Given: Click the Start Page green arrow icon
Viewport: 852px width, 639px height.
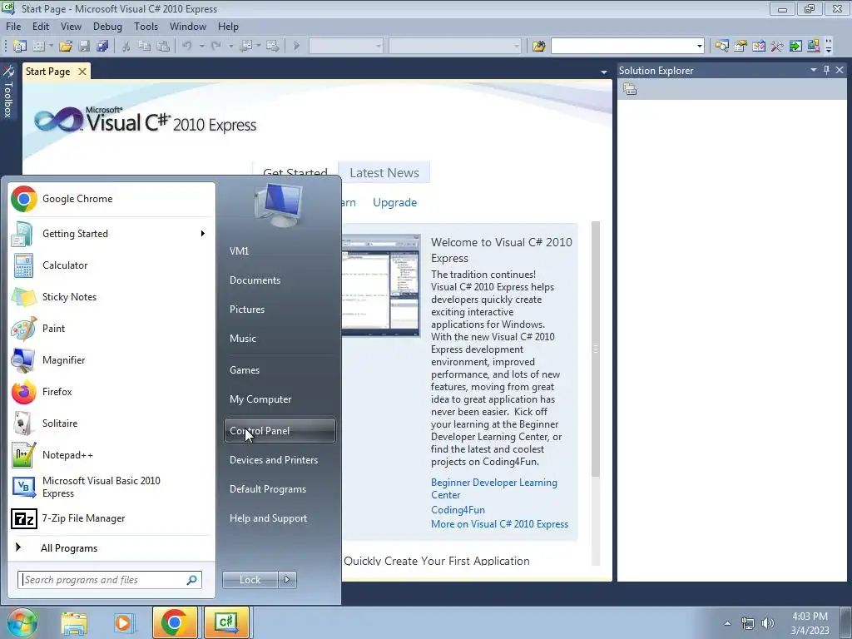Looking at the screenshot, I should [x=795, y=47].
